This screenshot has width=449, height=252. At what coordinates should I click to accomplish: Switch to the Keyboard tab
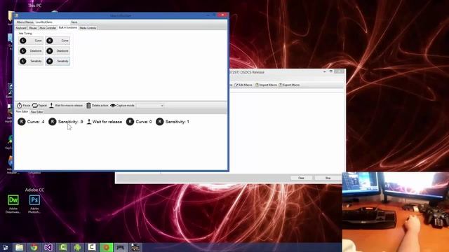[x=21, y=28]
